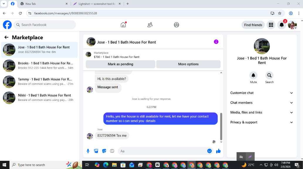Screen dimensions: 303x169
Task: Launch Microsoft Edge from taskbar
Action: [x=106, y=165]
